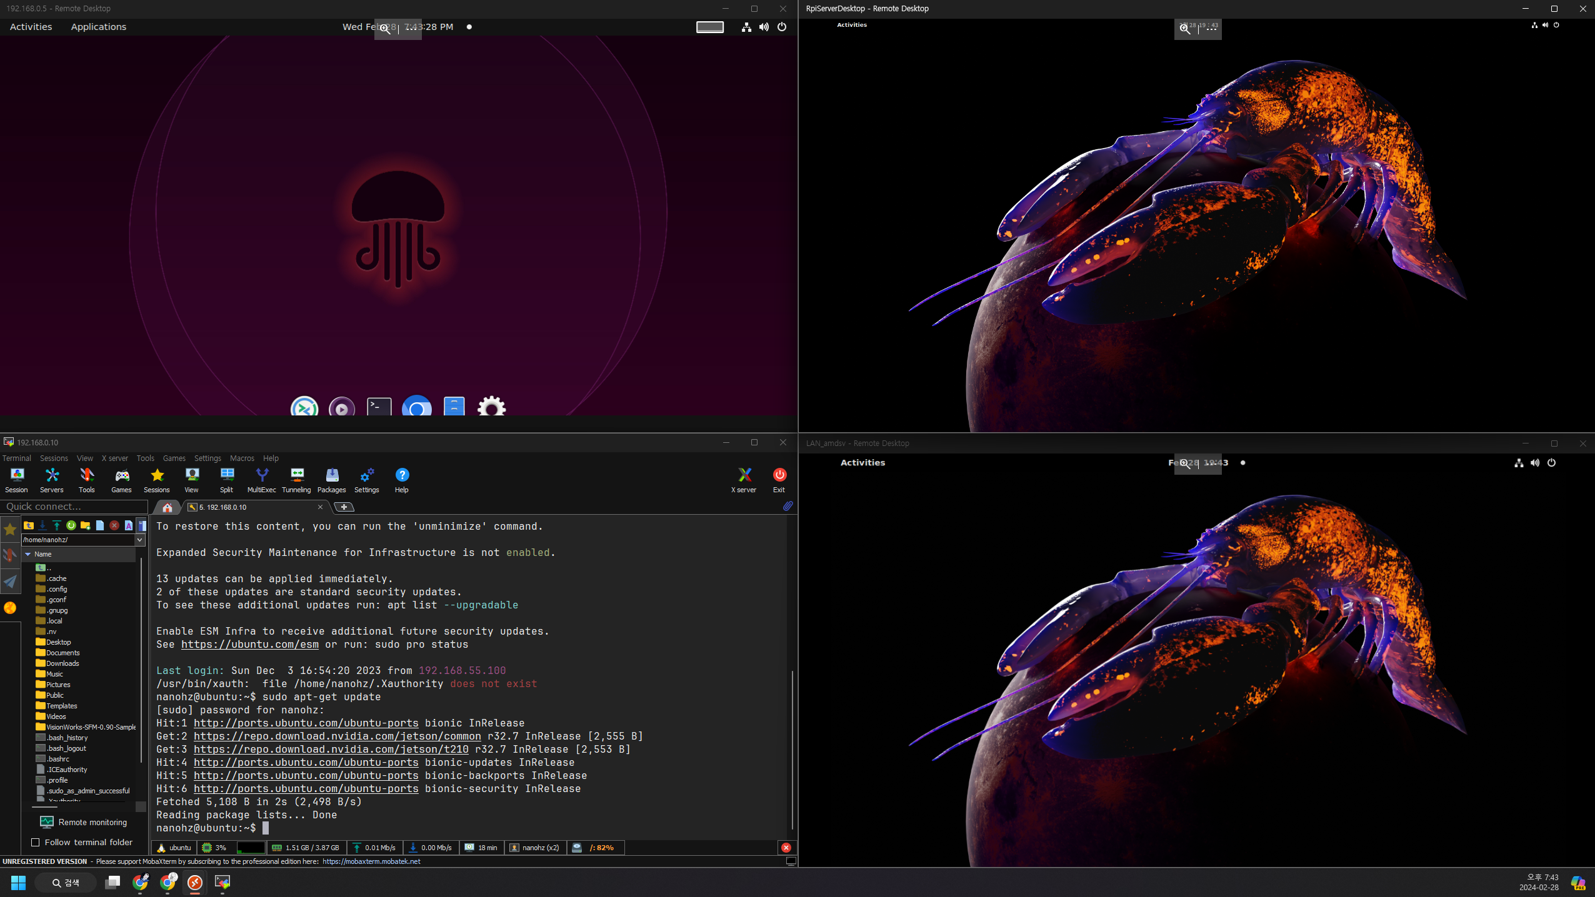Image resolution: width=1595 pixels, height=897 pixels.
Task: Click the Quick connect input field
Action: coord(74,507)
